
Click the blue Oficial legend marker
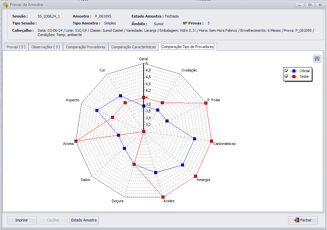[x=294, y=71]
